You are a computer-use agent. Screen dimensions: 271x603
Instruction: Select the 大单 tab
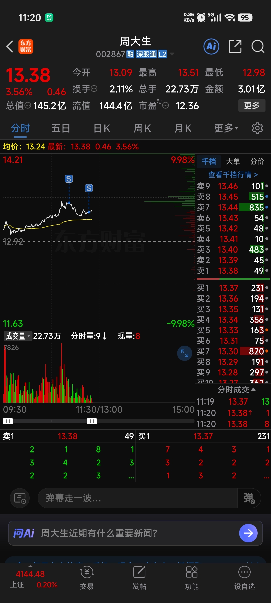233,161
